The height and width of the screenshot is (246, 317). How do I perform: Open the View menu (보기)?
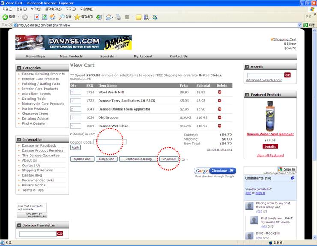click(x=36, y=9)
